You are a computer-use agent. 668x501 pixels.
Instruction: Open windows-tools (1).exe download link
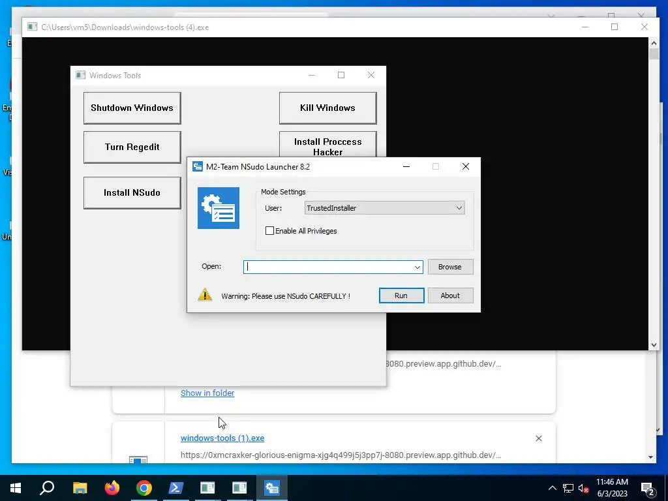pos(222,438)
